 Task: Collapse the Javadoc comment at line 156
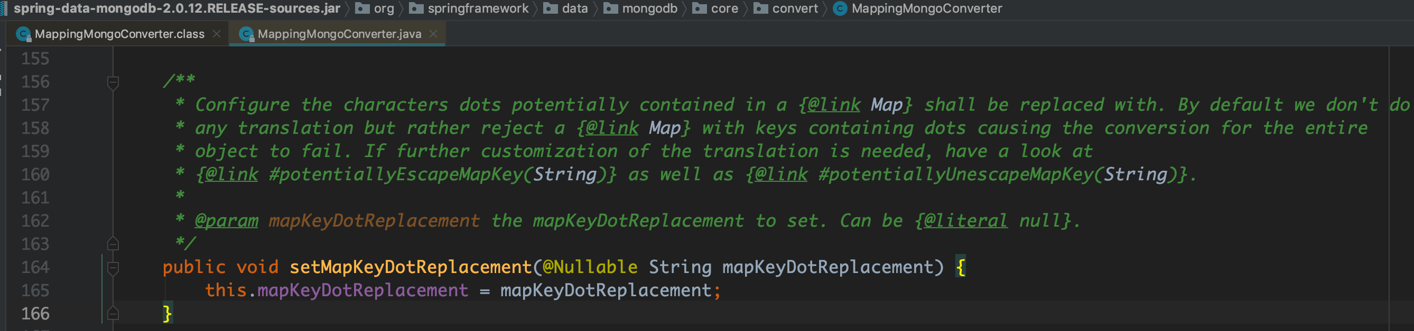click(x=113, y=83)
